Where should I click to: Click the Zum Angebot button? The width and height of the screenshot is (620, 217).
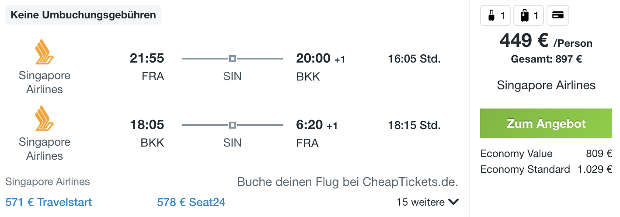546,123
